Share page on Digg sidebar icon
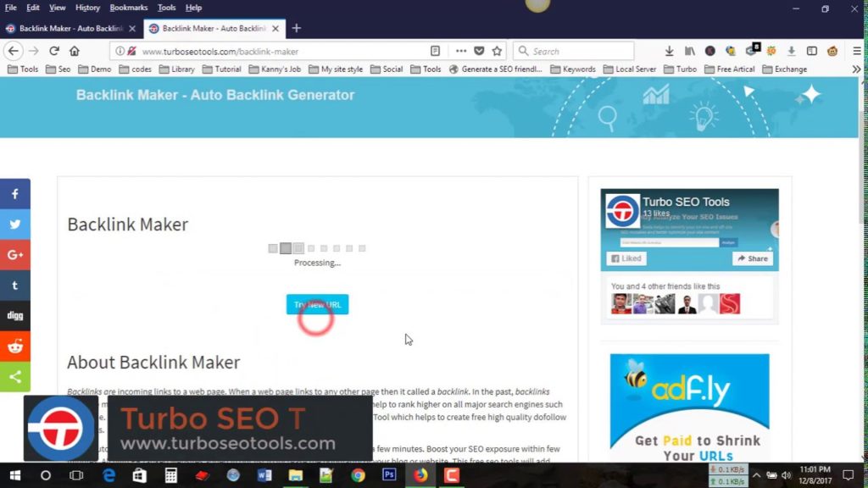This screenshot has height=488, width=868. tap(15, 315)
